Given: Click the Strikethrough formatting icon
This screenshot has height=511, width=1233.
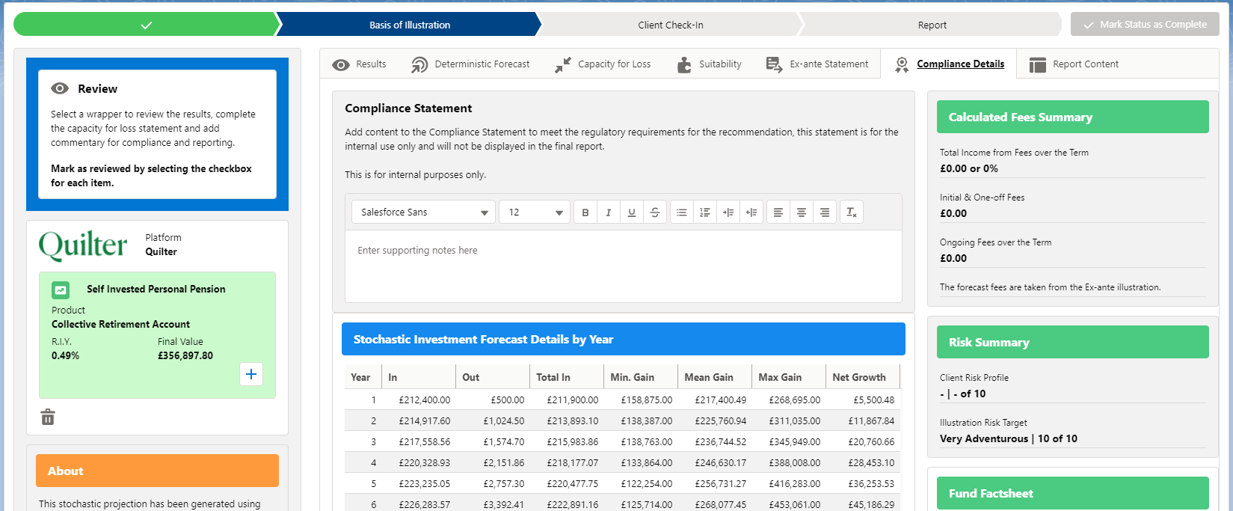Looking at the screenshot, I should [x=655, y=212].
